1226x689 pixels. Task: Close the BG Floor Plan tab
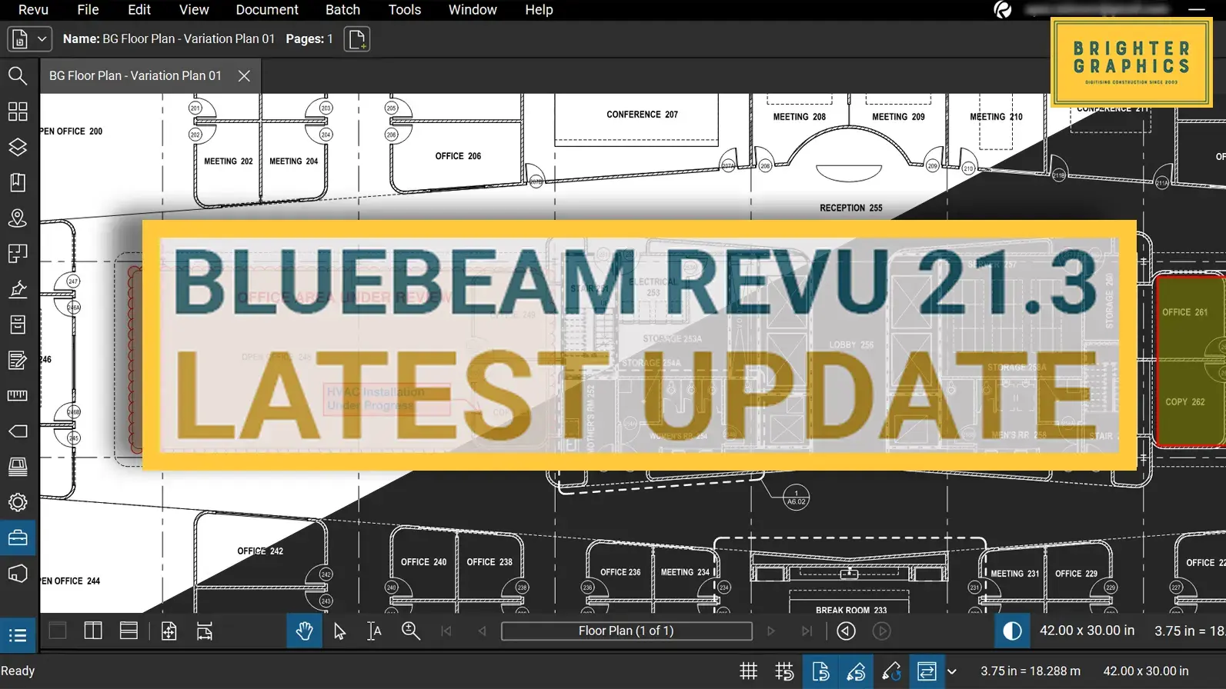pyautogui.click(x=244, y=75)
